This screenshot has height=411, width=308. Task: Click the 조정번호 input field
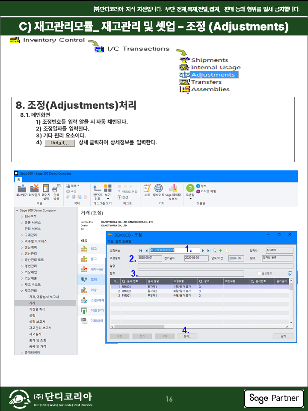coord(175,250)
